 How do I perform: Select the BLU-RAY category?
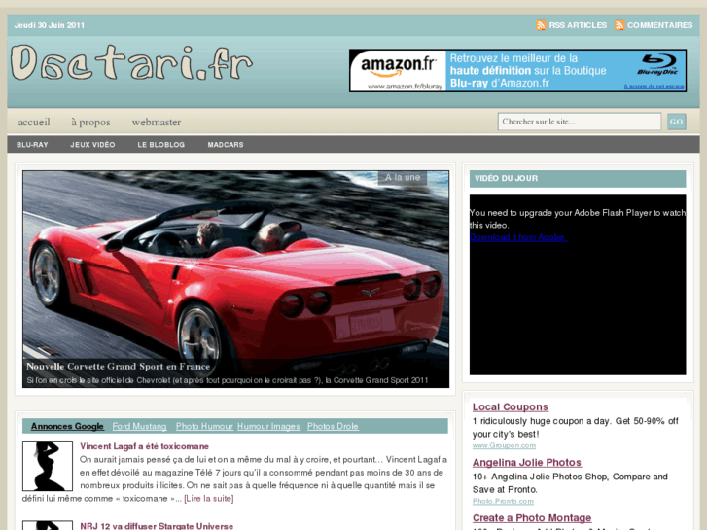pos(32,145)
